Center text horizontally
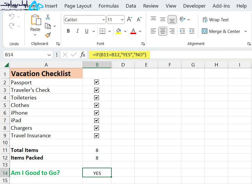Screen dimensions: 252x184 (x=163, y=31)
